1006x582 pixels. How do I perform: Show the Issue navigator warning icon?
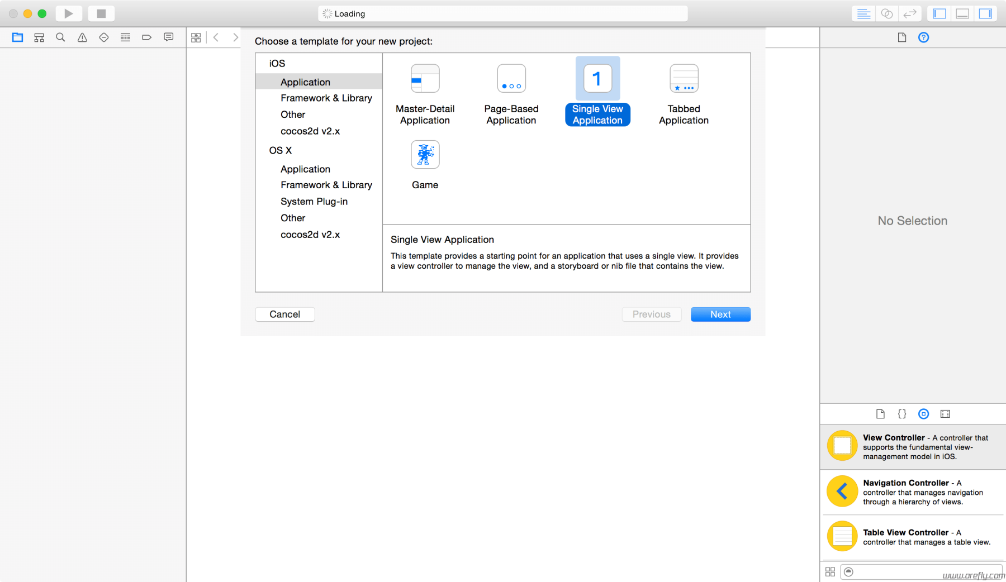point(82,37)
